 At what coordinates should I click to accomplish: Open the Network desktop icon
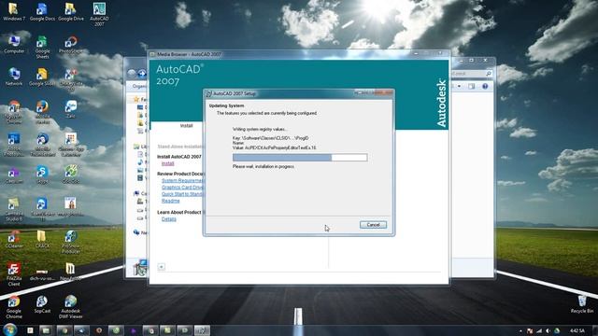pos(14,77)
